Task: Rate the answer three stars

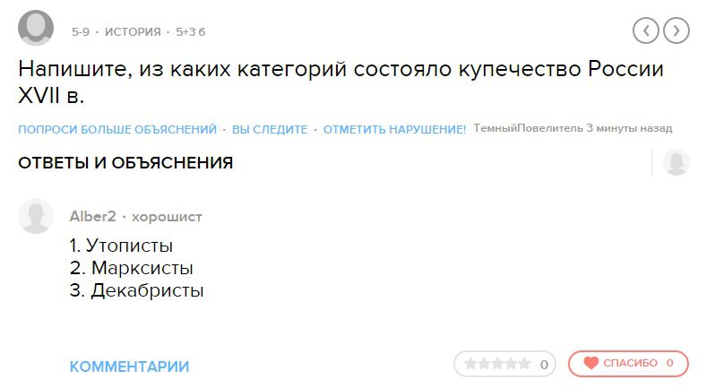Action: (x=496, y=364)
